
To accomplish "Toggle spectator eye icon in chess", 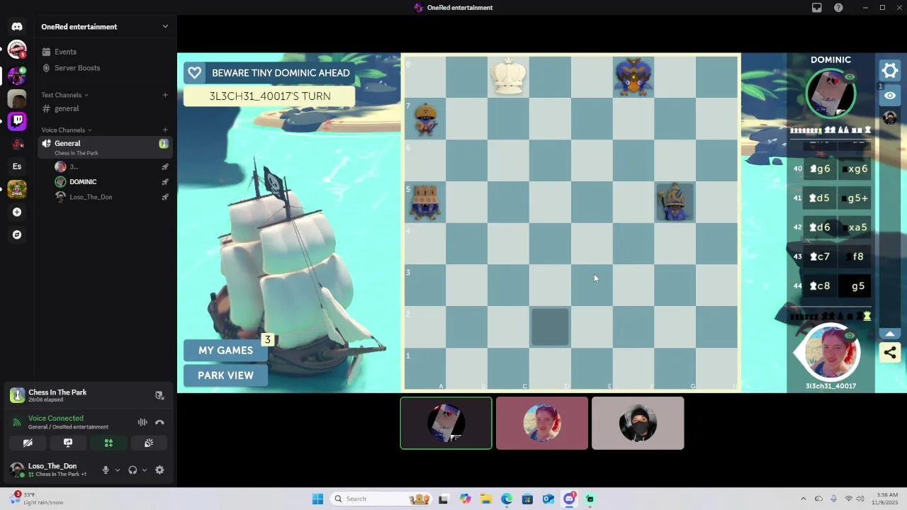I will click(x=890, y=95).
